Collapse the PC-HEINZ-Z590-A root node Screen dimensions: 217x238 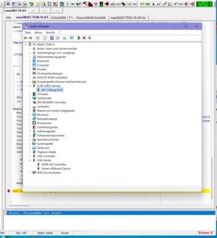[25, 44]
